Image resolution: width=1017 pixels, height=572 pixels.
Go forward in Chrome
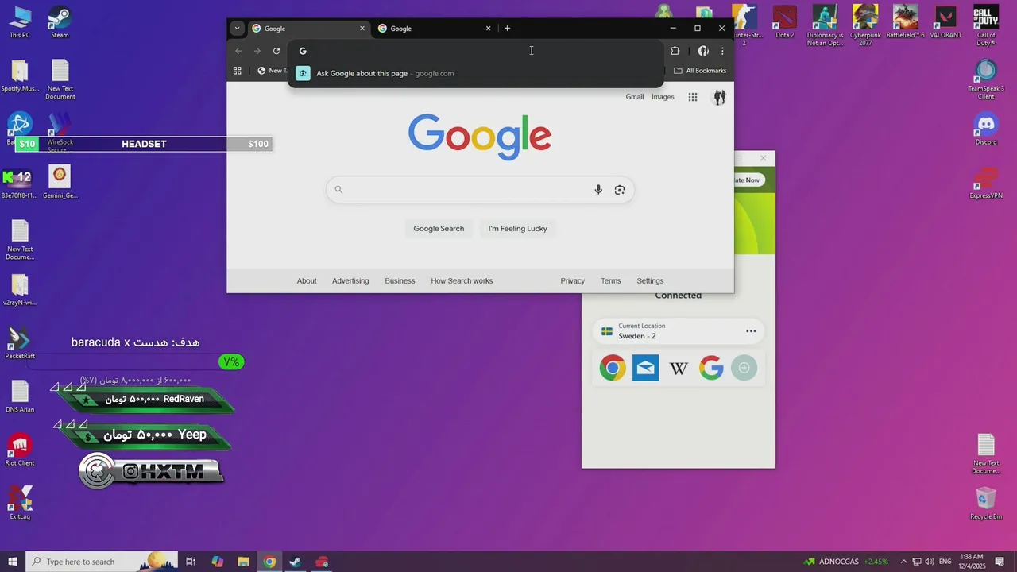pos(257,51)
